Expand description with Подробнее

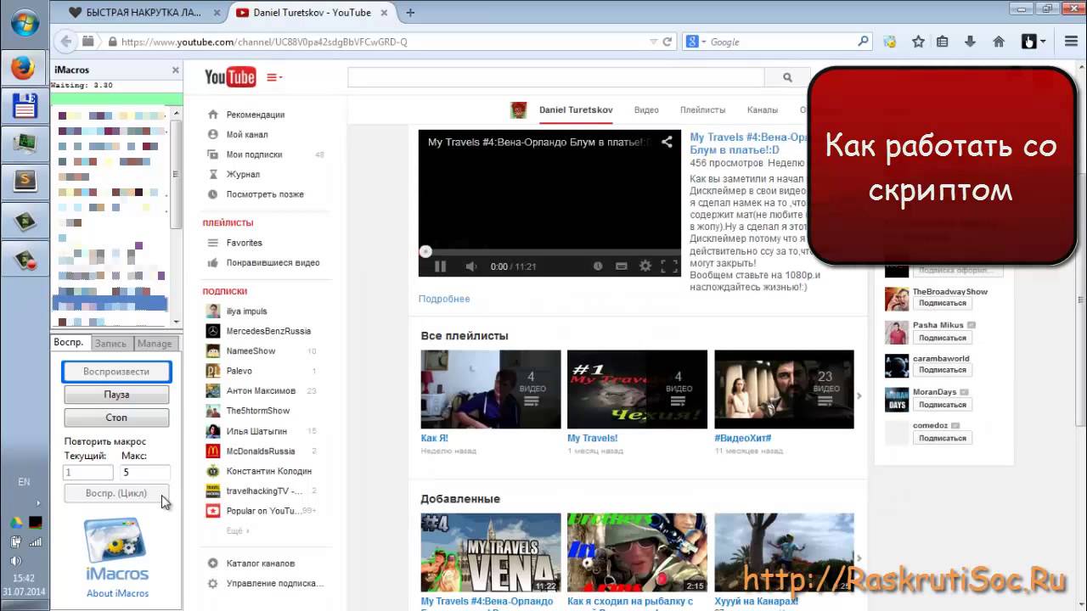444,299
